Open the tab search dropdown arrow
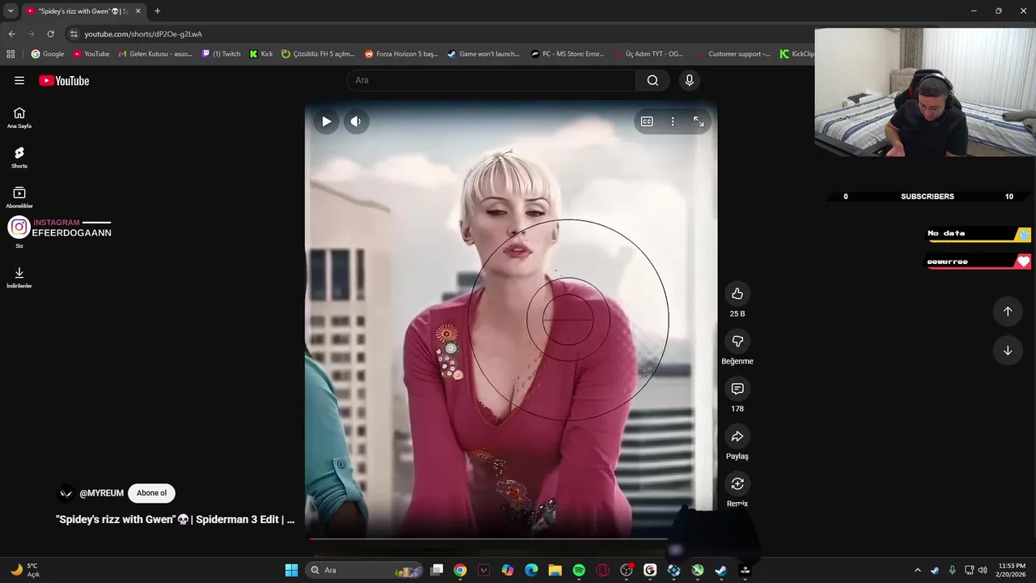Image resolution: width=1036 pixels, height=583 pixels. coord(11,11)
